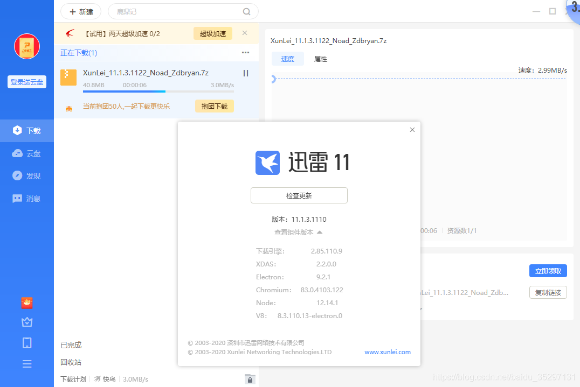Click the red envelope gift icon

pos(27,303)
